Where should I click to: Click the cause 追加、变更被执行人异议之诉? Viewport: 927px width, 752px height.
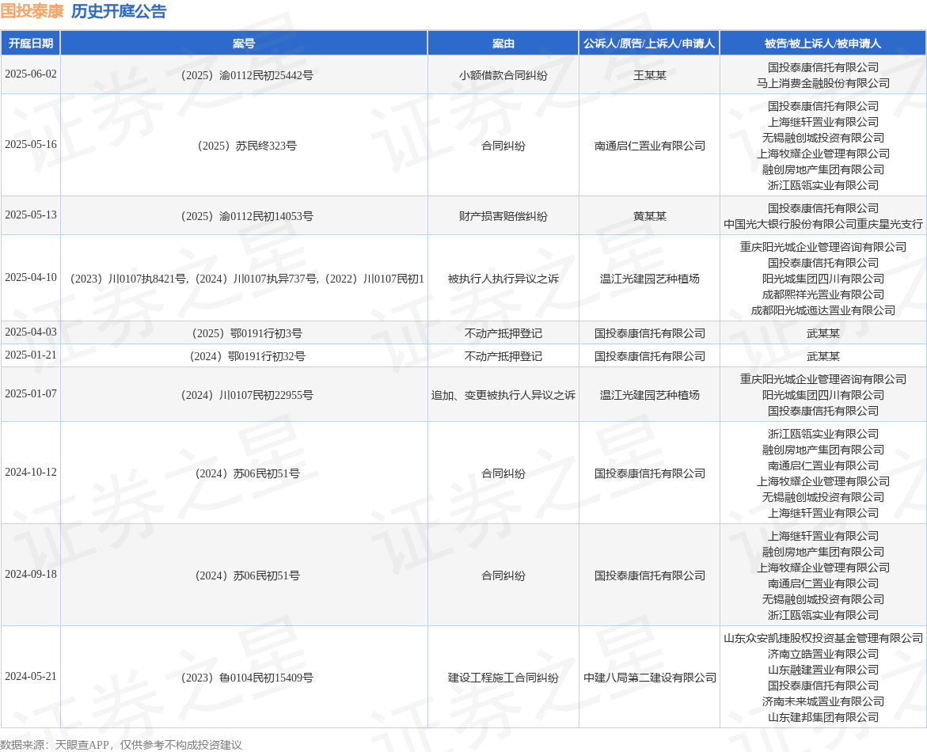[503, 395]
